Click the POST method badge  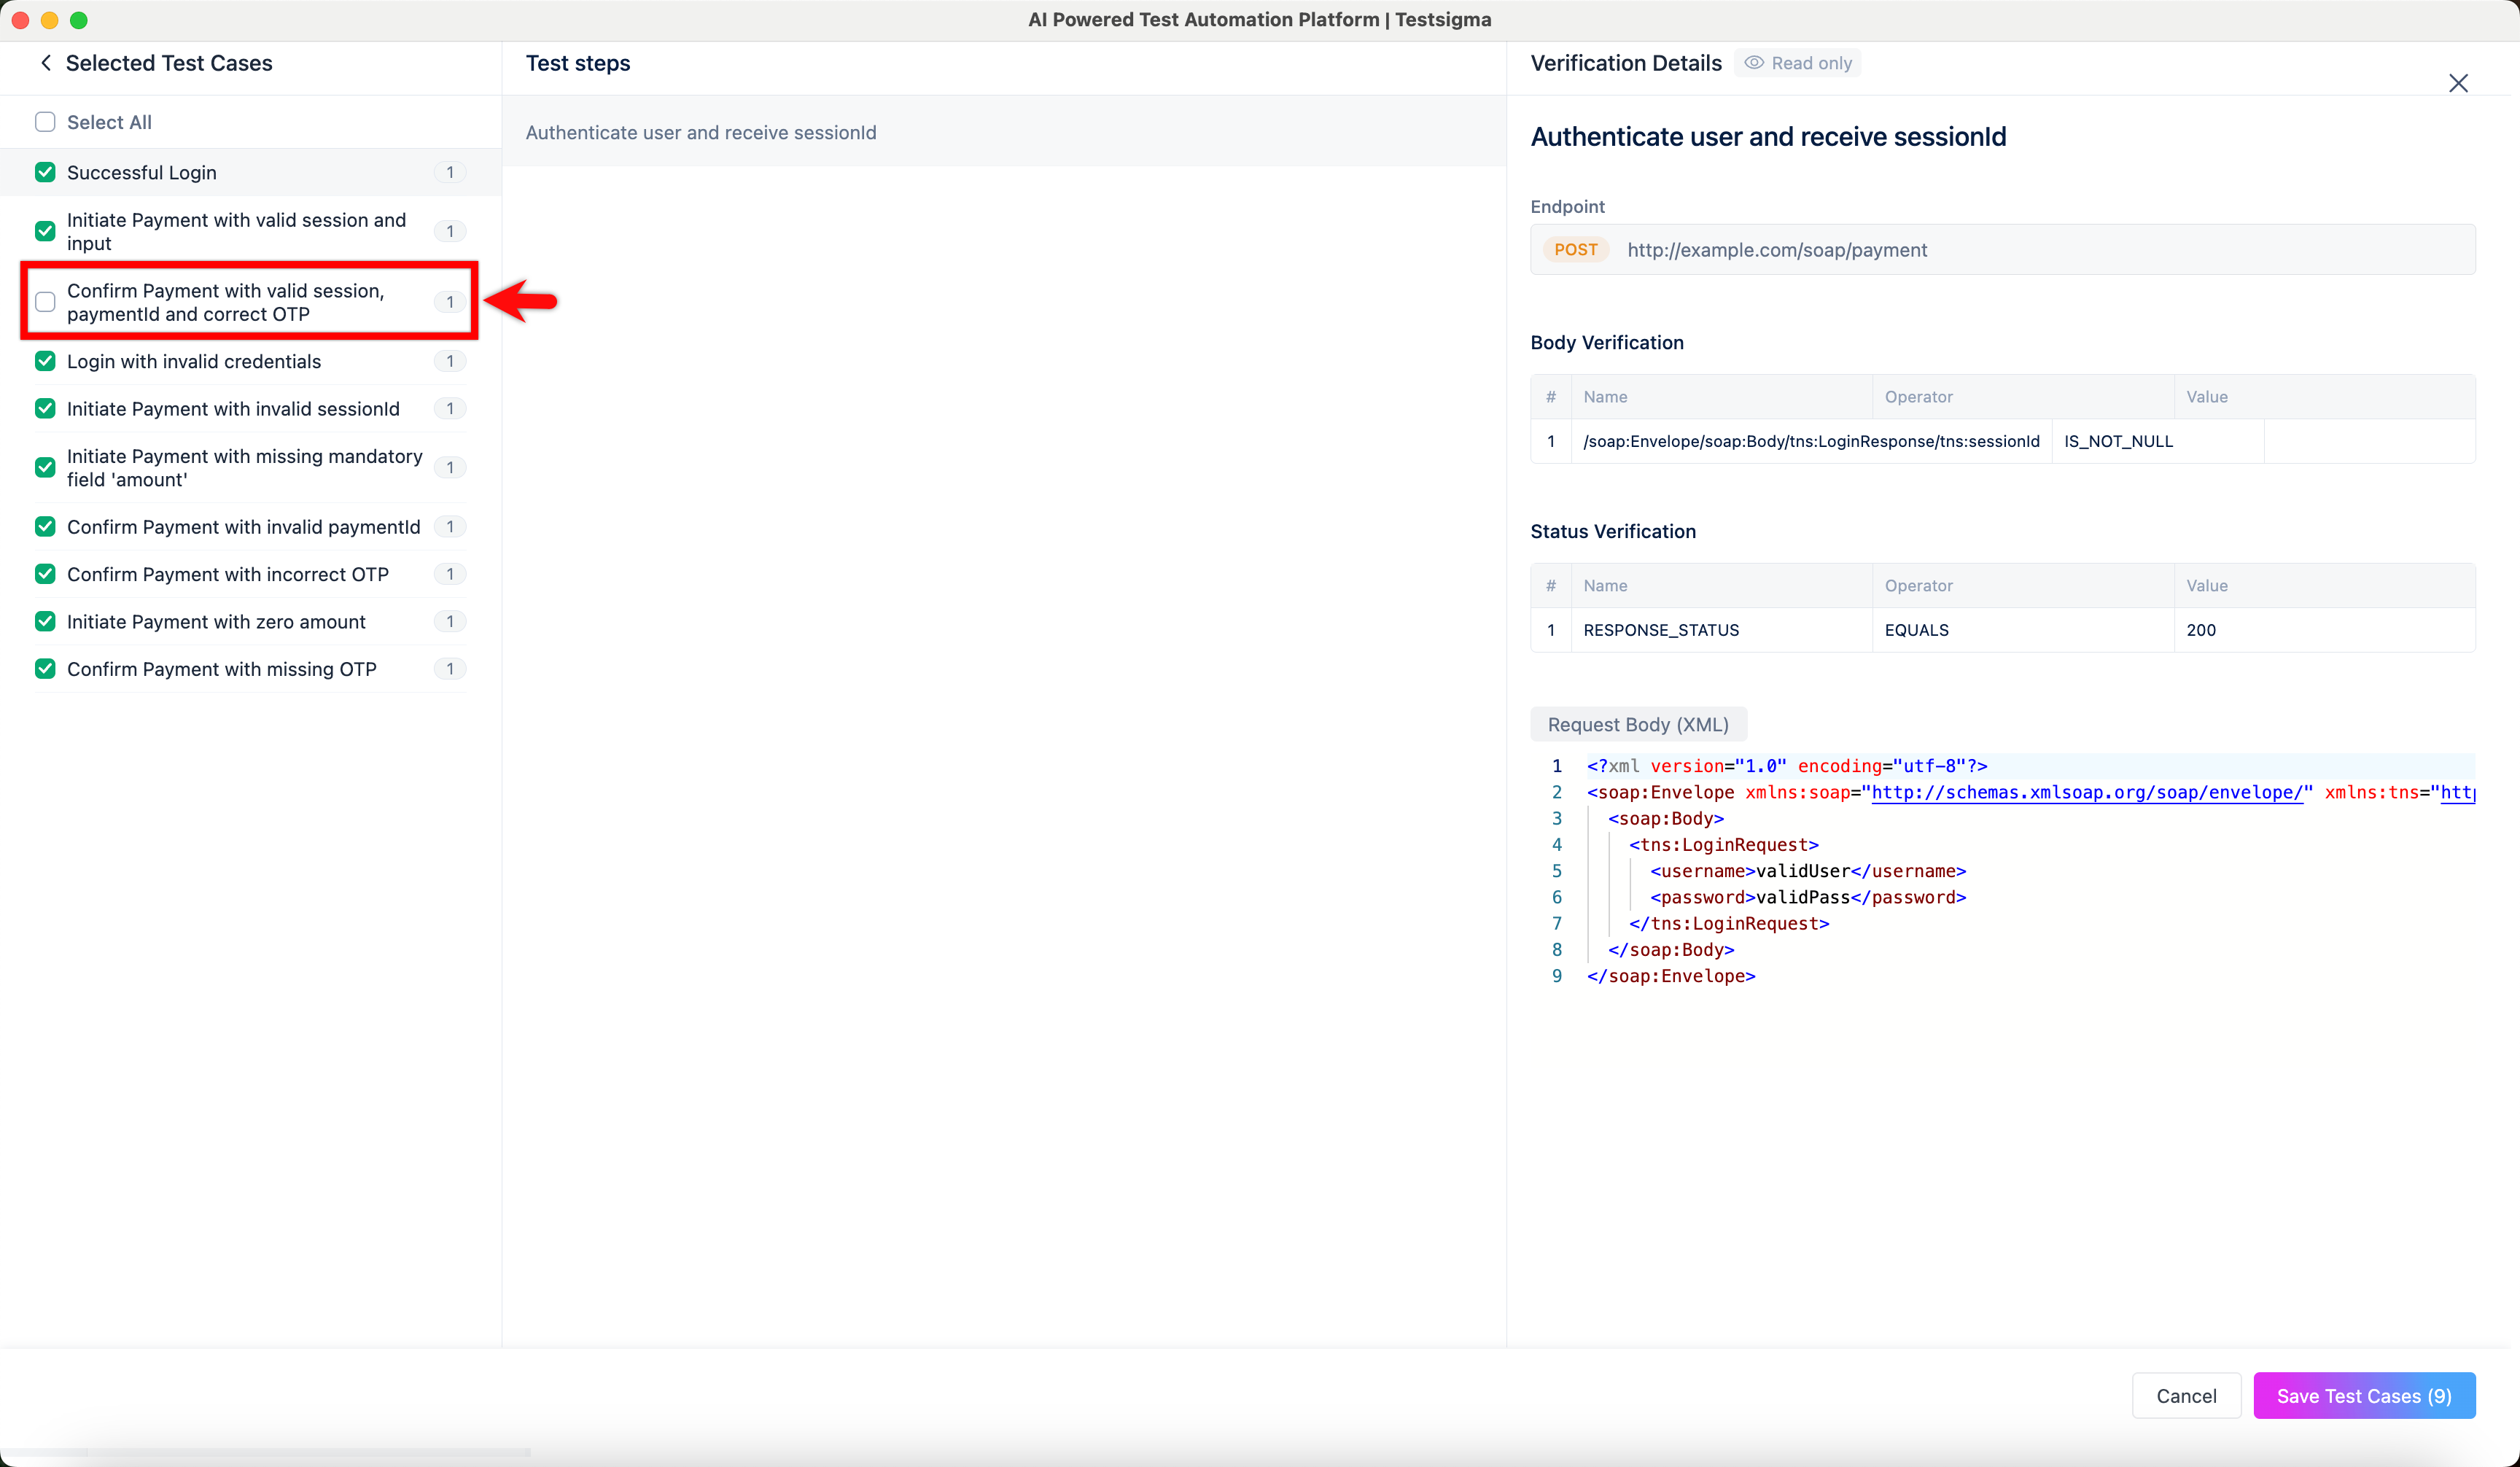tap(1575, 250)
